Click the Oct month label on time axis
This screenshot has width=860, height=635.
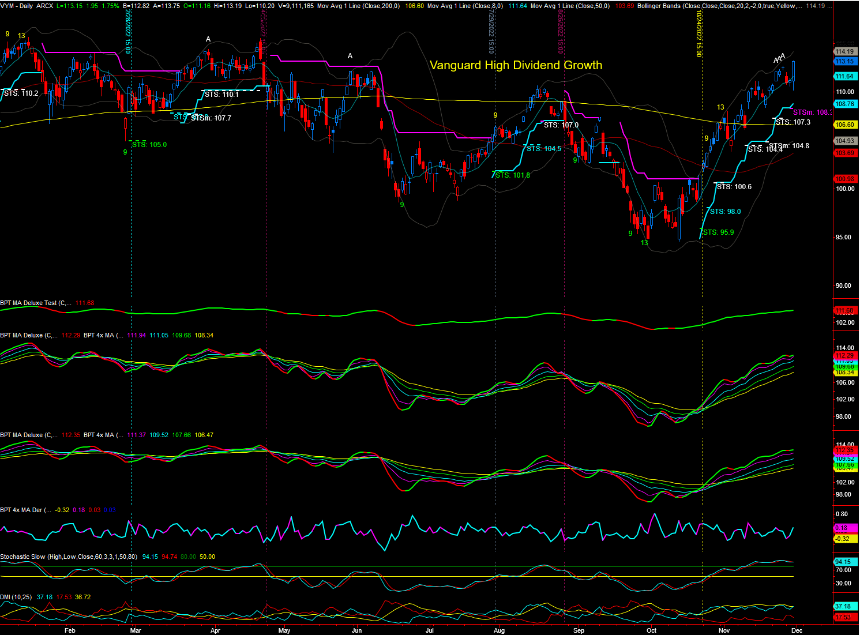pyautogui.click(x=651, y=630)
